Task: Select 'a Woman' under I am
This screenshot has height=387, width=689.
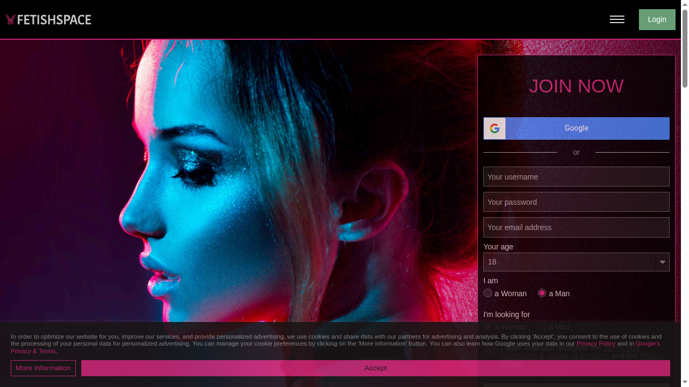Action: click(488, 293)
